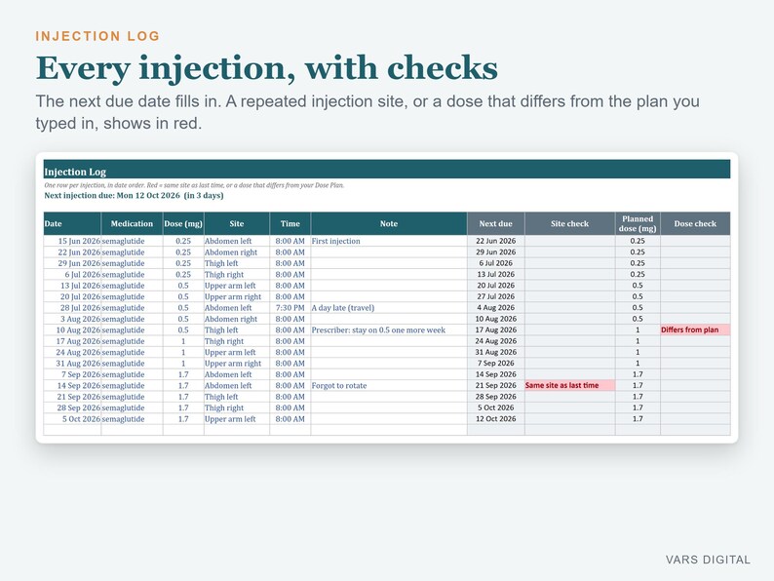This screenshot has height=581, width=774.
Task: Select the date cell '24 Aug 2026' in Date column
Action: tap(72, 352)
